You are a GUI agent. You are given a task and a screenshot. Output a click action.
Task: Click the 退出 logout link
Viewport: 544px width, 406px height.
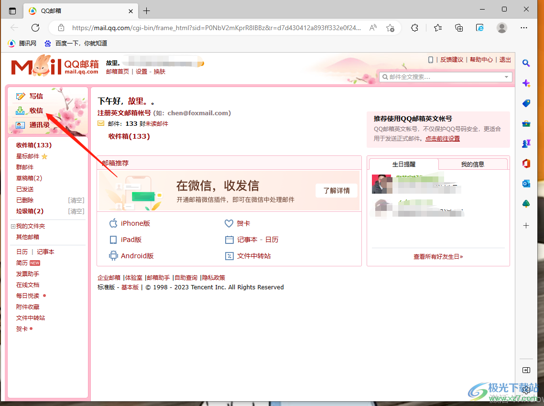(505, 60)
